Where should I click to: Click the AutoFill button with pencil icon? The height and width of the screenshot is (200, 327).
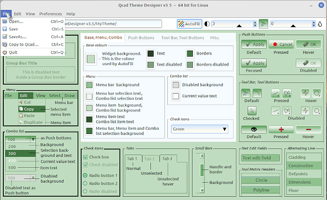pos(190,24)
